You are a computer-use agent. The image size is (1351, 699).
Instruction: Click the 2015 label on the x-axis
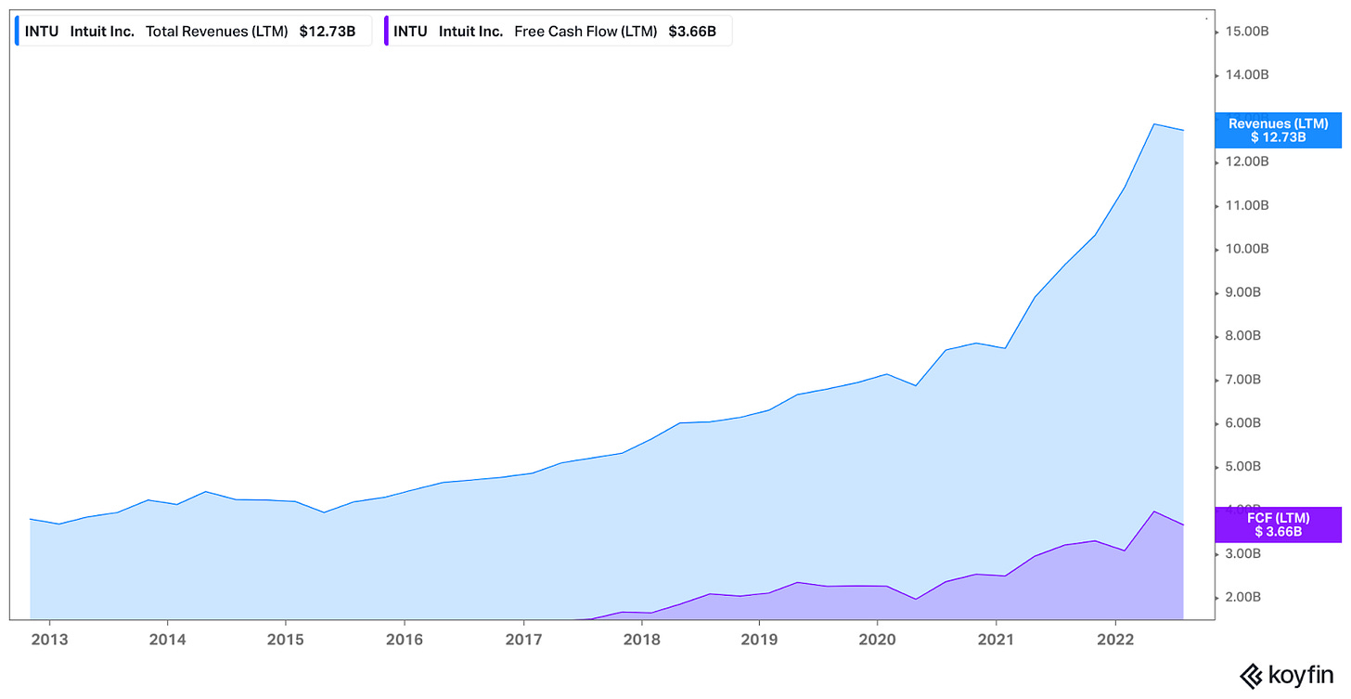point(285,640)
